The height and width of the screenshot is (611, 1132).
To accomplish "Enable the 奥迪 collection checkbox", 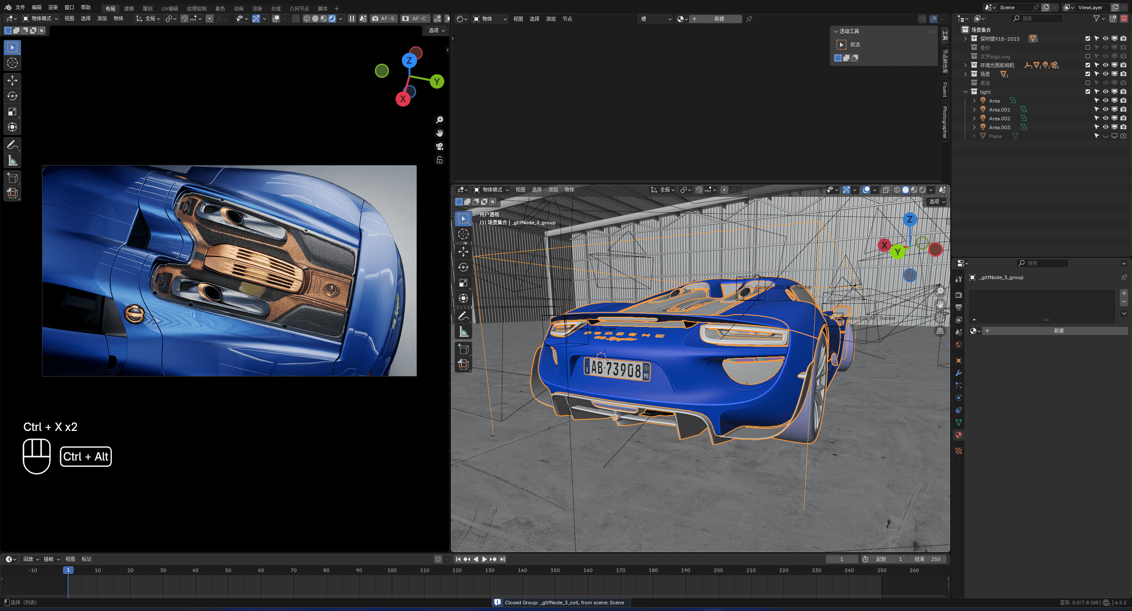I will (x=1088, y=83).
